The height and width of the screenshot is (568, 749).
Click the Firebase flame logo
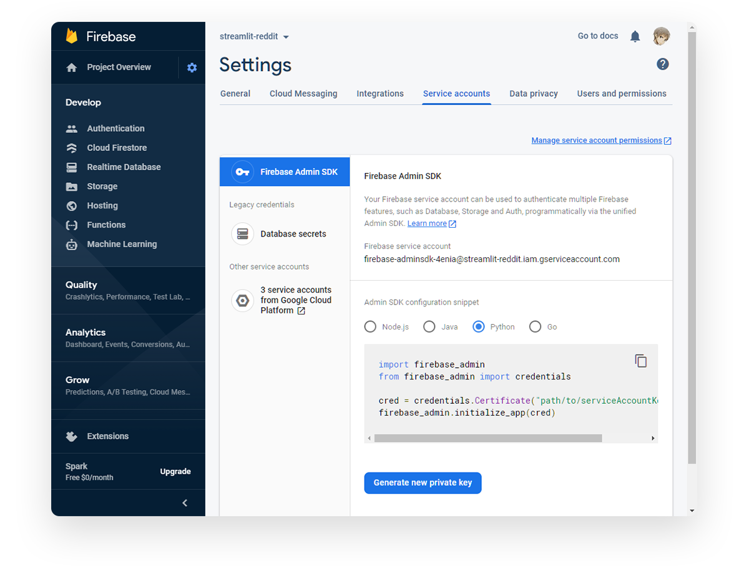pos(72,36)
